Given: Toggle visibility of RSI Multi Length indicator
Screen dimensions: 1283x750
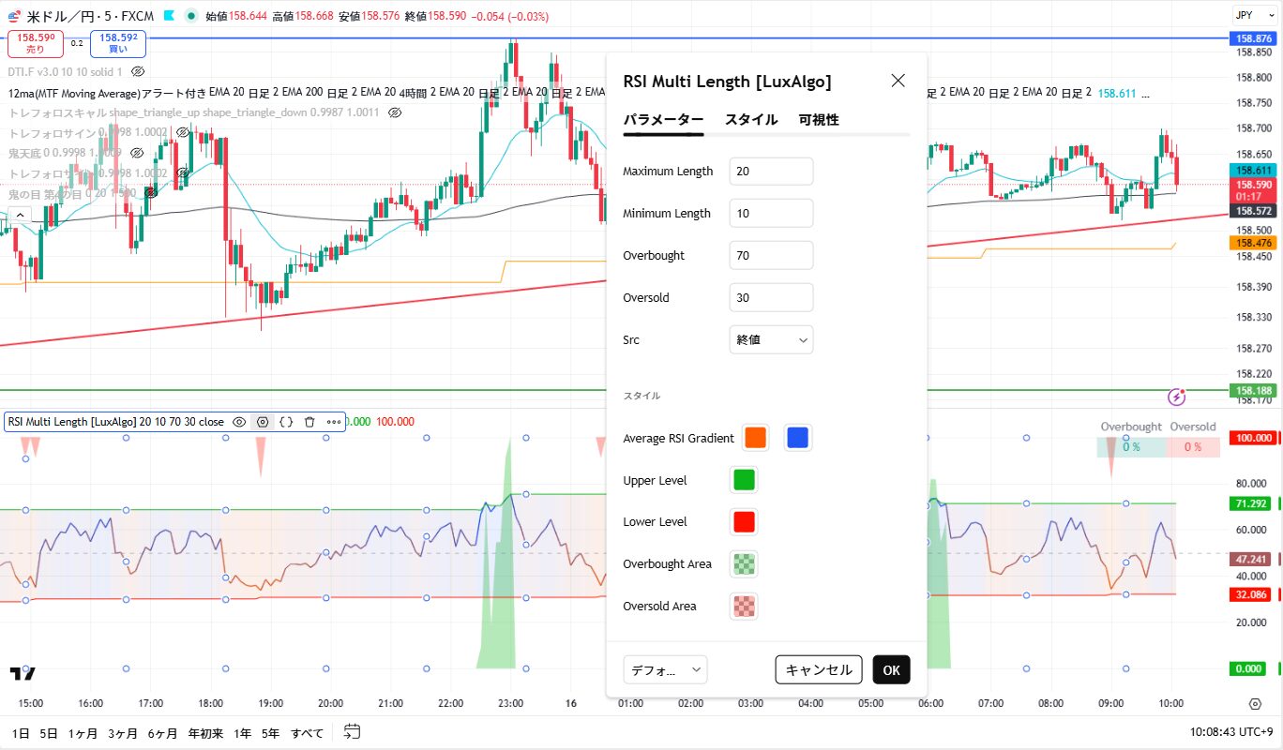Looking at the screenshot, I should point(239,422).
